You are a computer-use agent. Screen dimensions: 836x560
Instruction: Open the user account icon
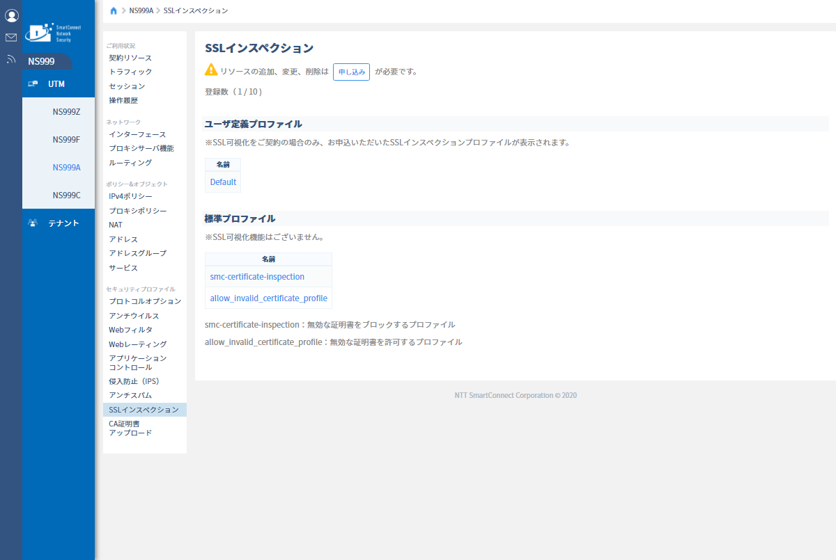coord(11,15)
